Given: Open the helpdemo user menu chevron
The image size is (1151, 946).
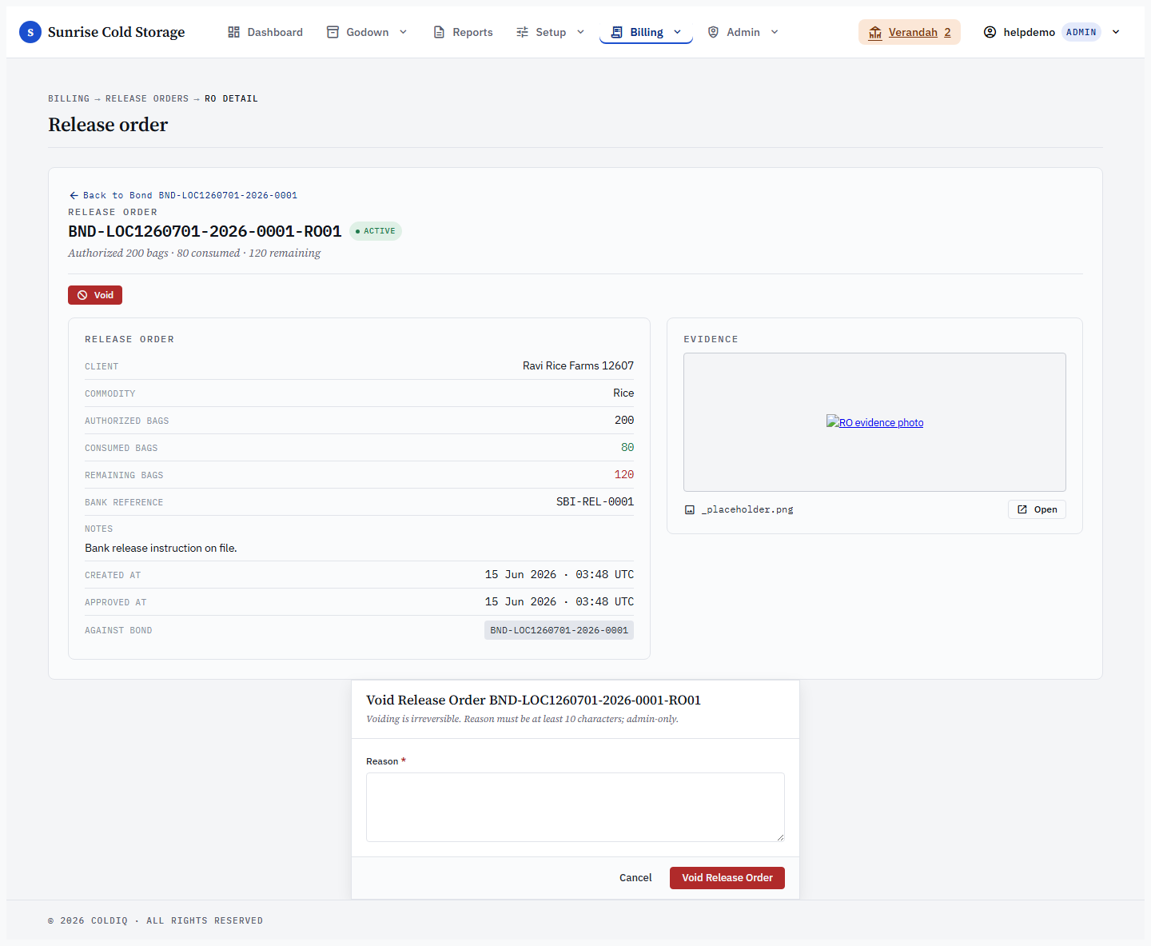Looking at the screenshot, I should pyautogui.click(x=1116, y=32).
